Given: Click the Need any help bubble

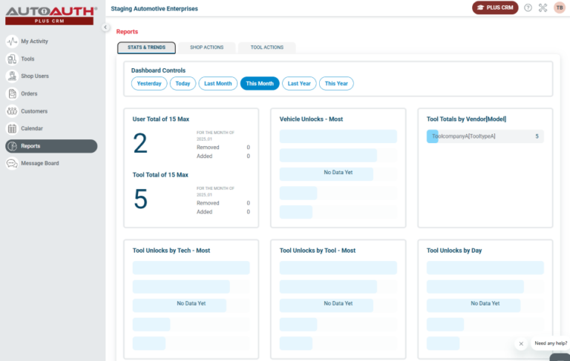Looking at the screenshot, I should [x=551, y=343].
